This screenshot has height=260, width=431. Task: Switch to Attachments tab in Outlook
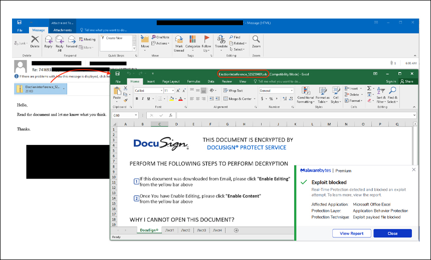[63, 30]
